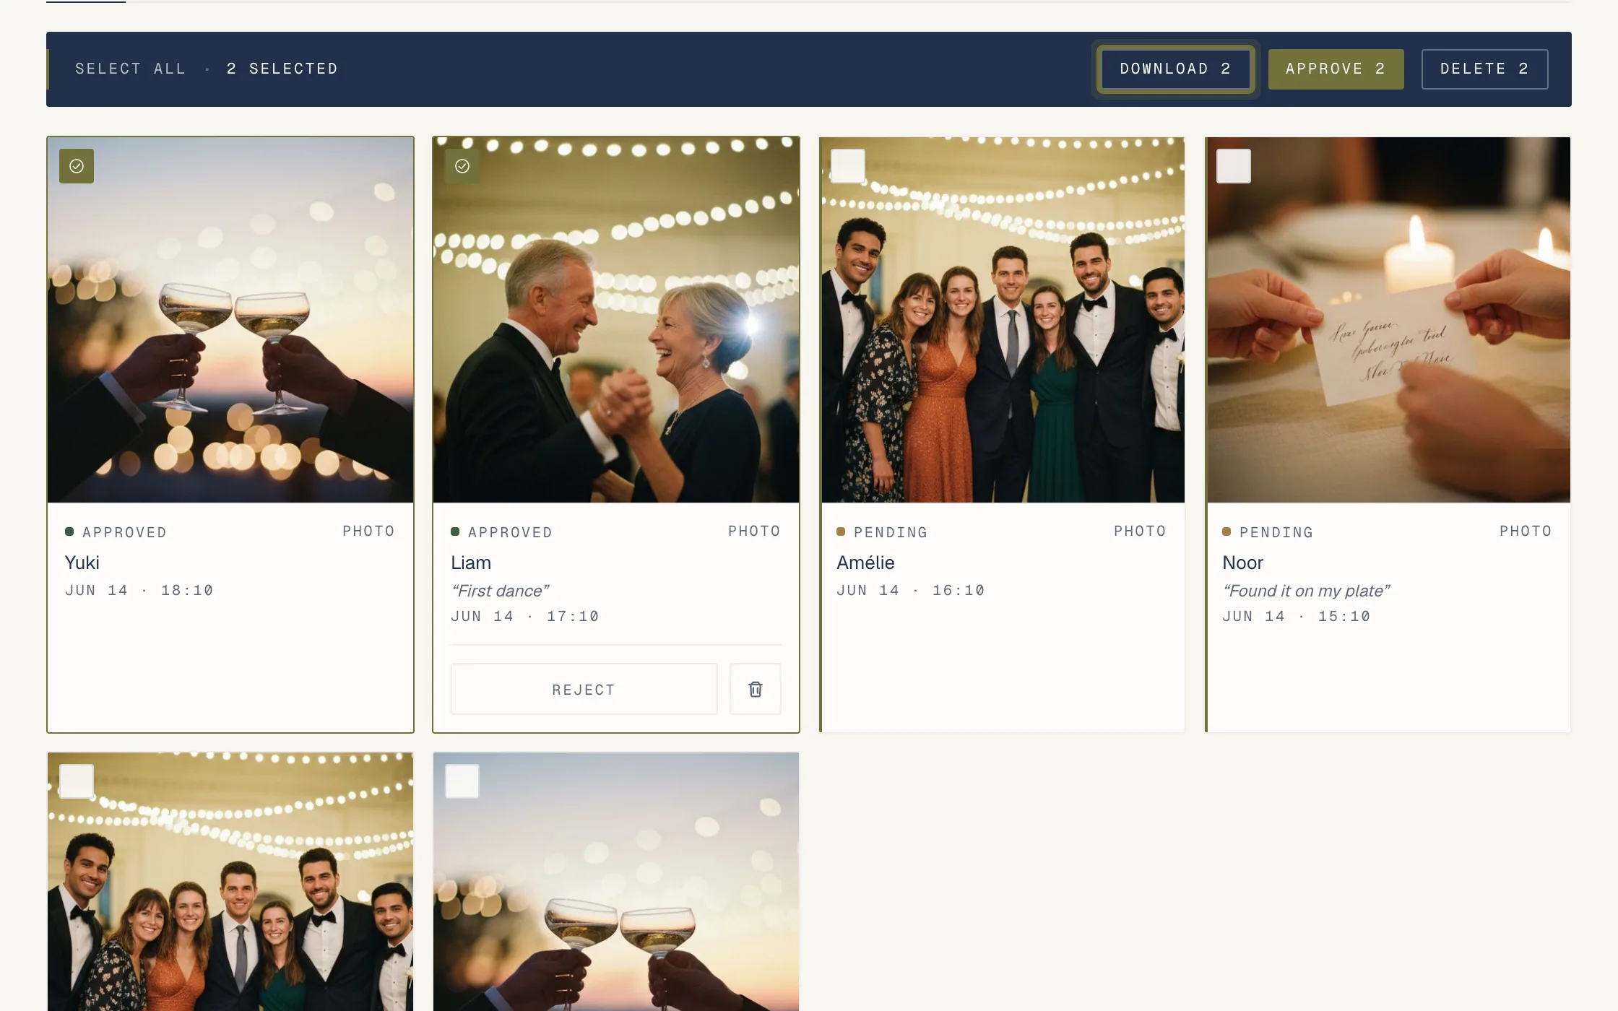Click Select All in the bulk bar
This screenshot has width=1618, height=1011.
coord(130,69)
